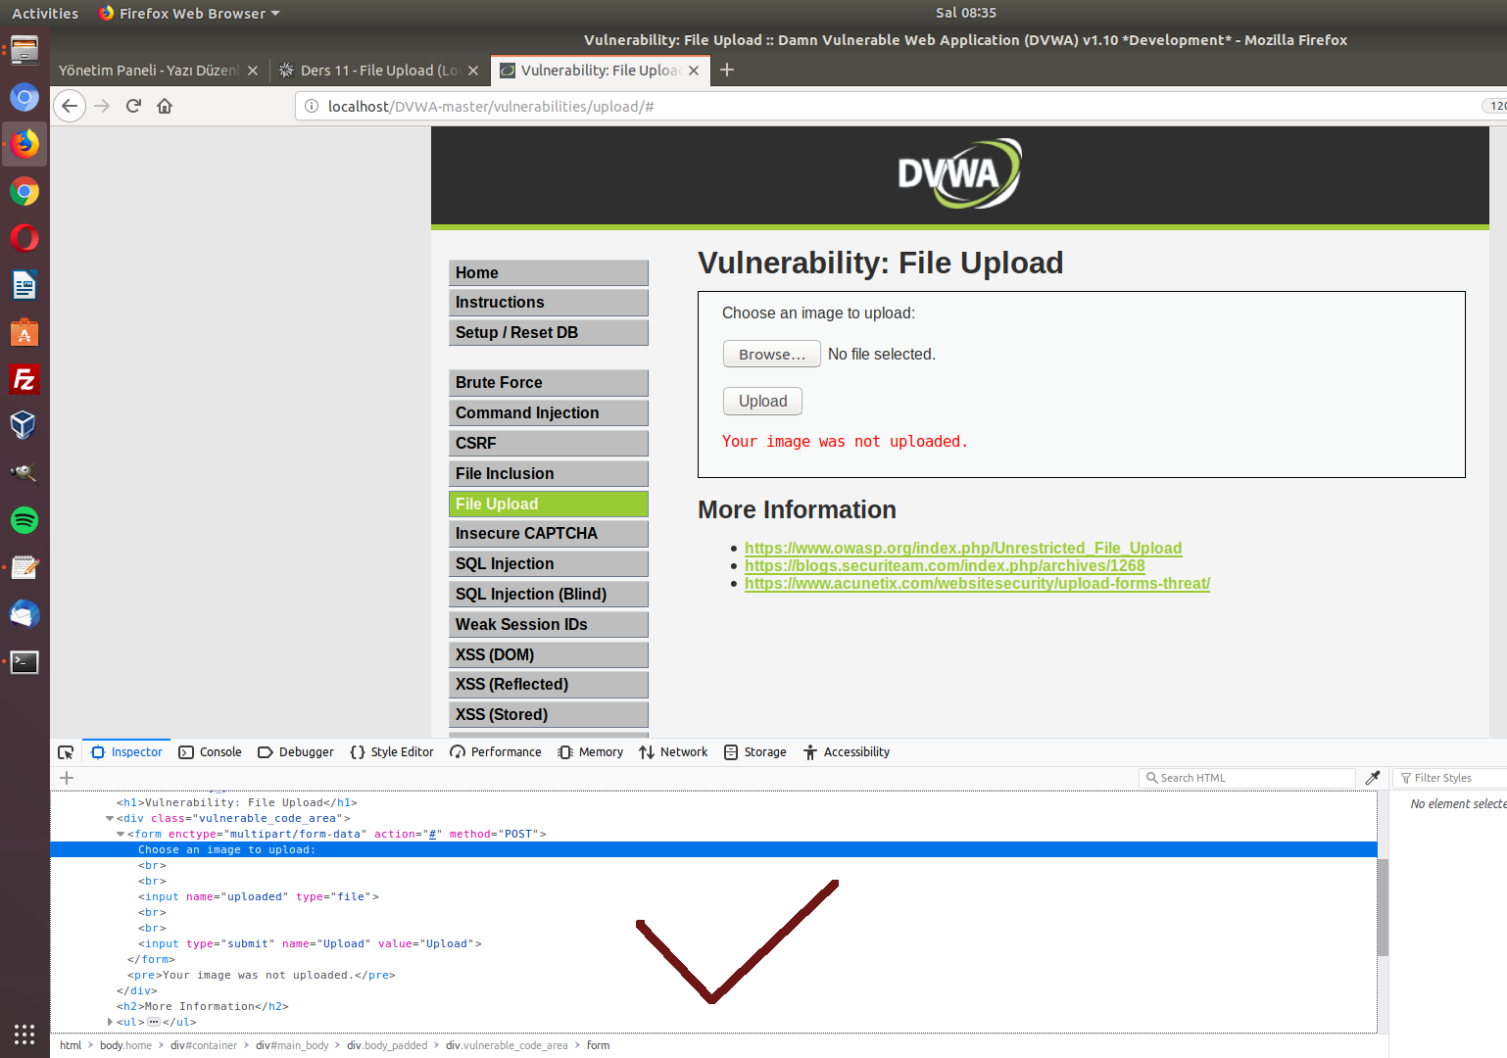Collapse the div vulnerable_code_area node

(110, 819)
